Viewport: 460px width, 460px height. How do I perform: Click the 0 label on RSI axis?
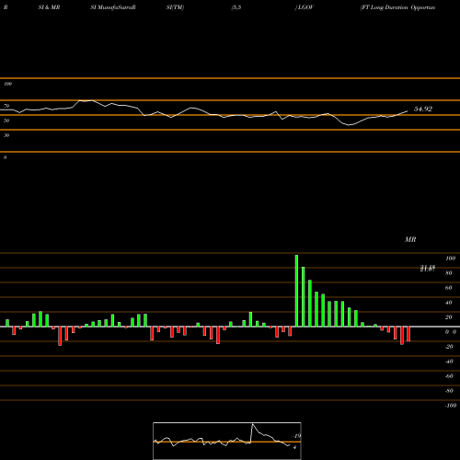click(x=5, y=157)
